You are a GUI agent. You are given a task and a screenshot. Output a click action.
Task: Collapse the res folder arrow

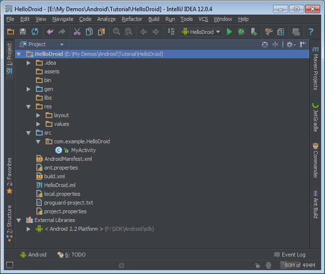pos(29,107)
